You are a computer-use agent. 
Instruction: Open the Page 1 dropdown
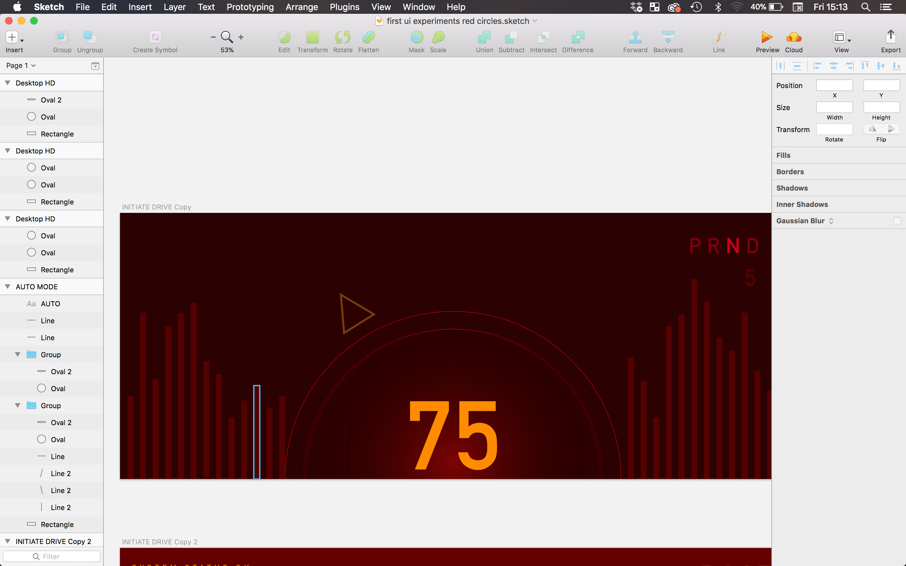21,65
